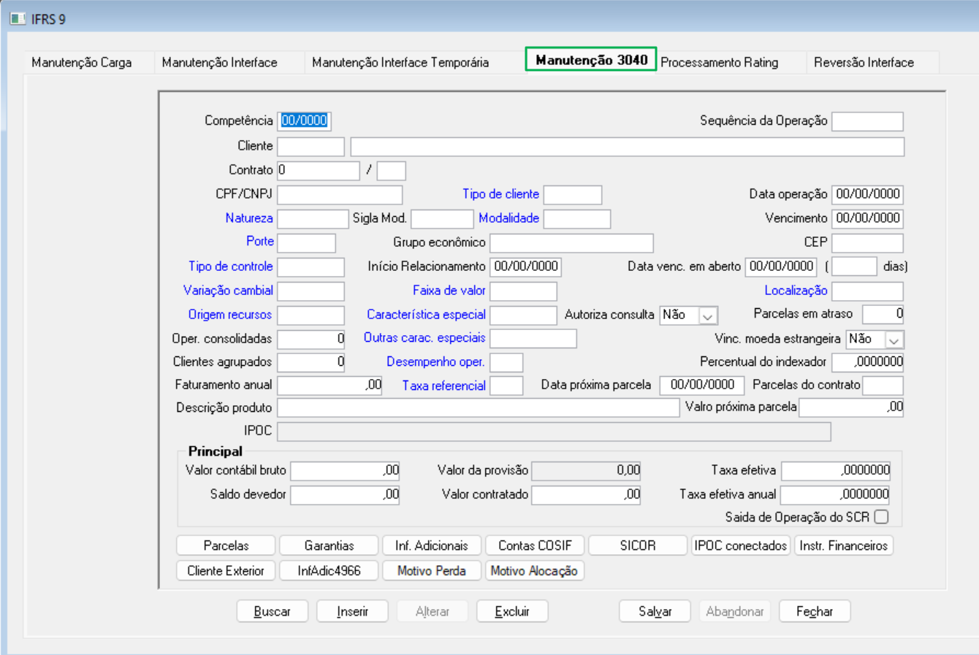Click the Excluir button
Image resolution: width=979 pixels, height=655 pixels.
tap(512, 611)
